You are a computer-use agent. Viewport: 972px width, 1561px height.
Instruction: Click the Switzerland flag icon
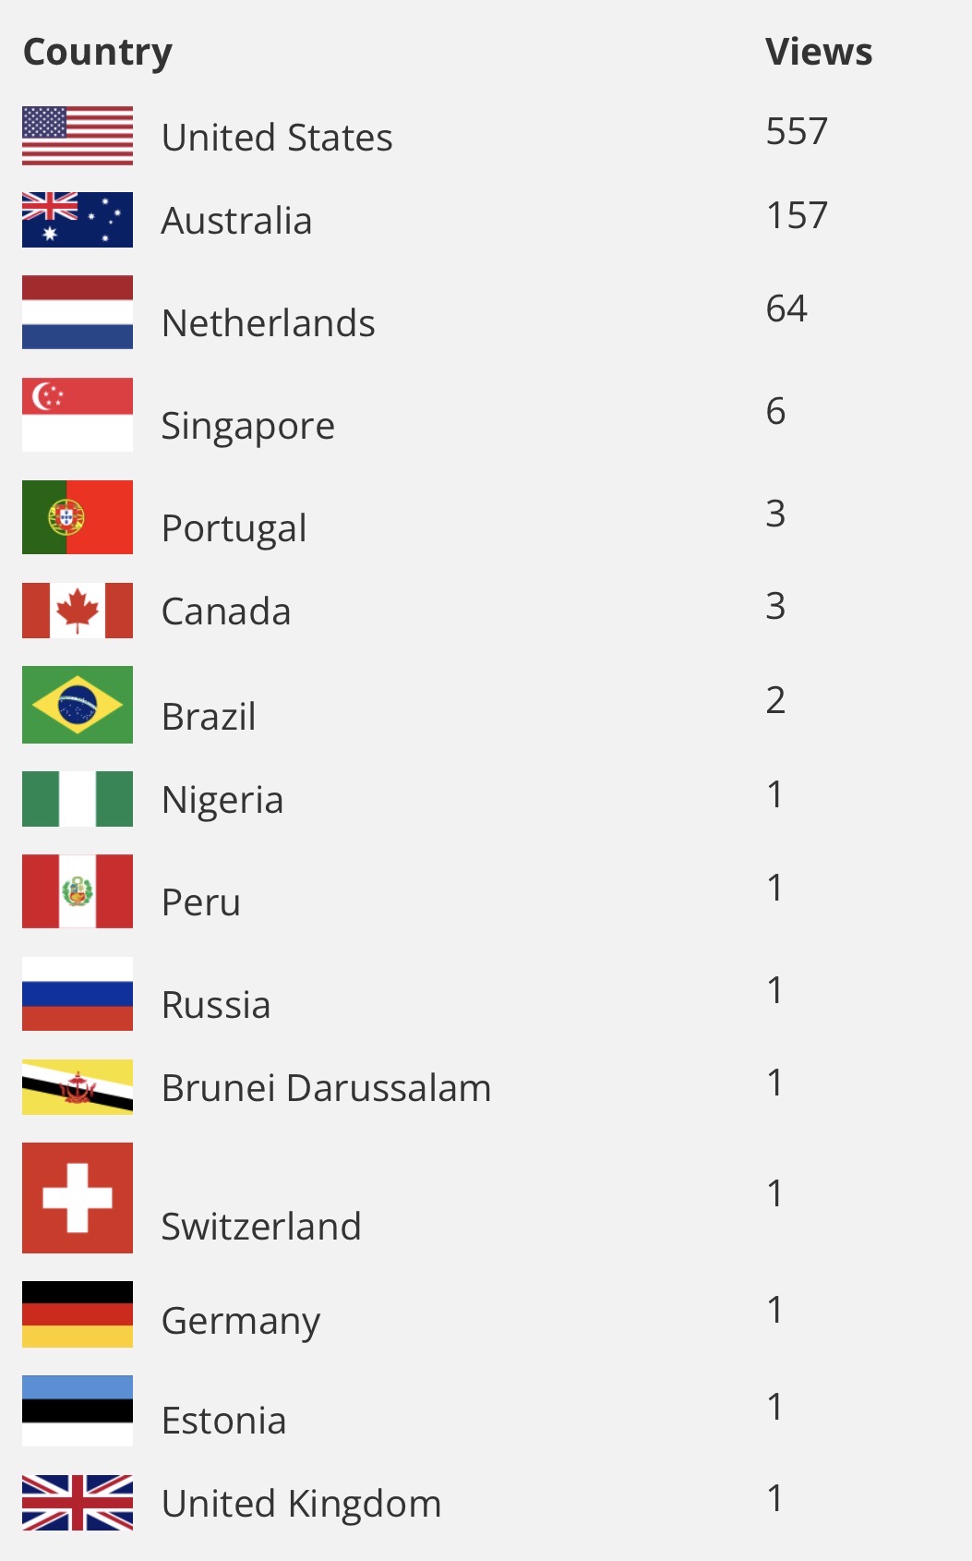click(x=78, y=1198)
